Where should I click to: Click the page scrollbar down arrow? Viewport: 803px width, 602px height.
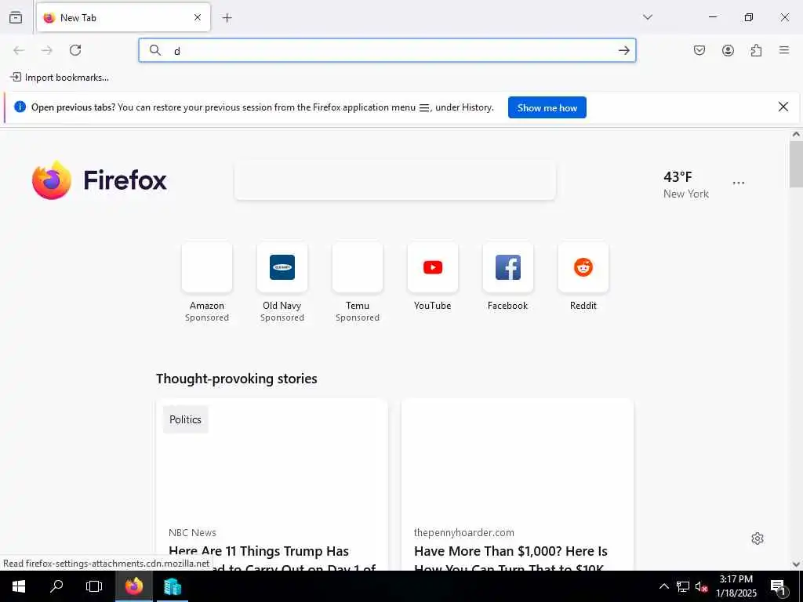[796, 564]
